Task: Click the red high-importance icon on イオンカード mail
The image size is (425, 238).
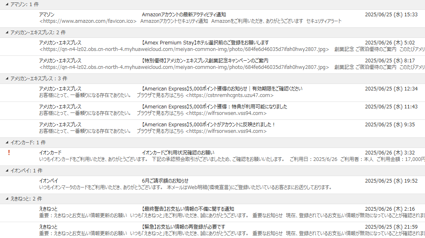Action: pos(9,153)
